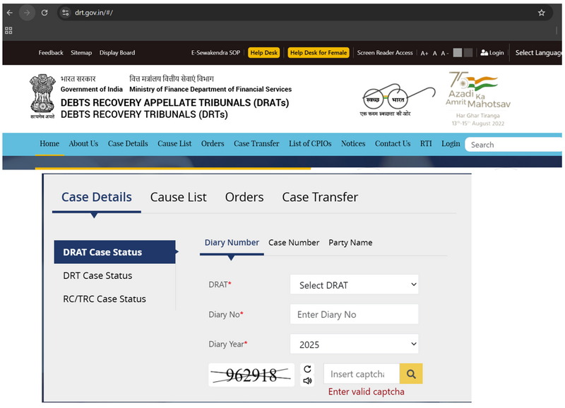Open the Help Desk for Female link
Screen dimensions: 565x408
point(318,52)
